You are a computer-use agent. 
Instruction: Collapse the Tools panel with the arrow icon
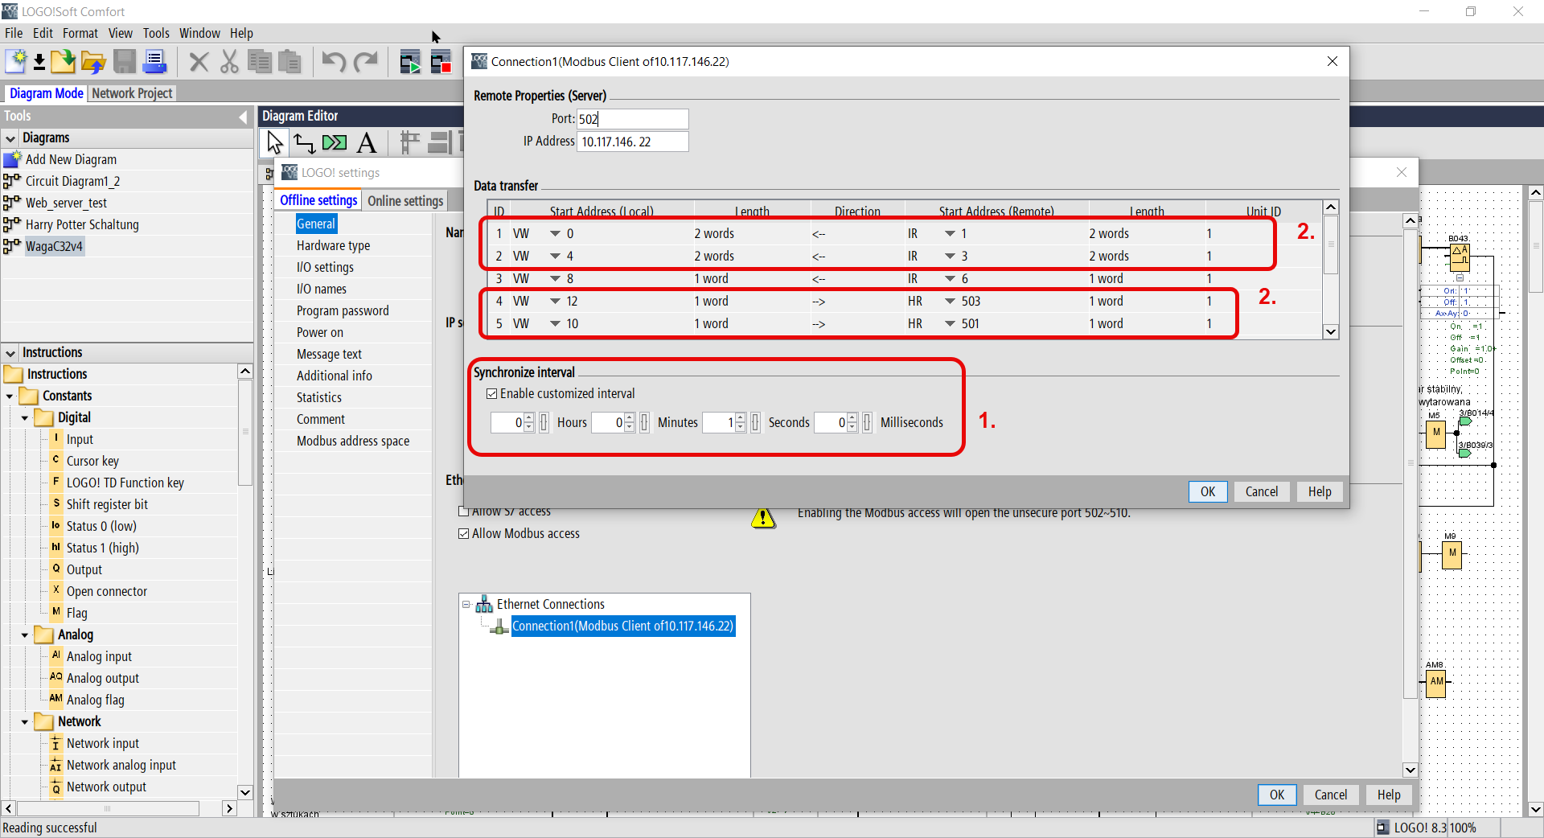(x=243, y=117)
